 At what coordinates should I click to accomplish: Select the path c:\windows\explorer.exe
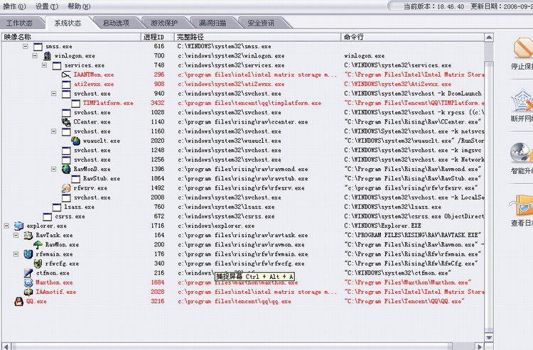(216, 226)
